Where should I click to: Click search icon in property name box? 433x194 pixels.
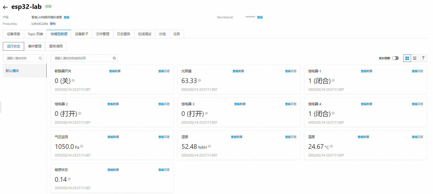[x=114, y=58]
